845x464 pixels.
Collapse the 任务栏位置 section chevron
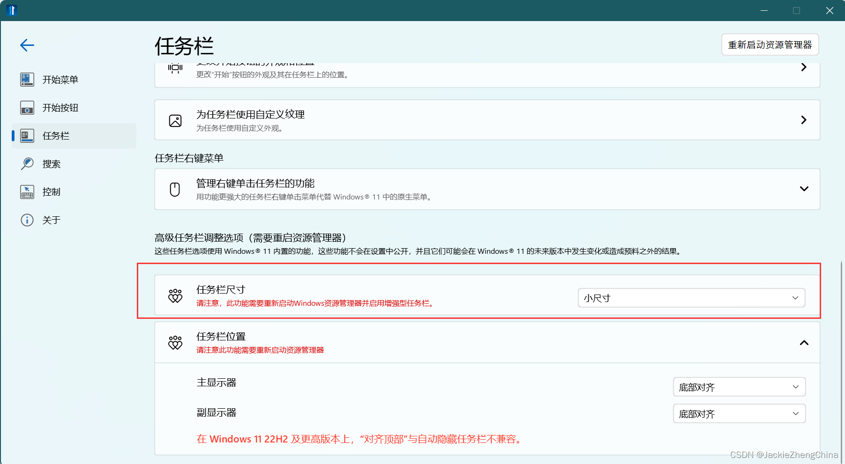804,343
